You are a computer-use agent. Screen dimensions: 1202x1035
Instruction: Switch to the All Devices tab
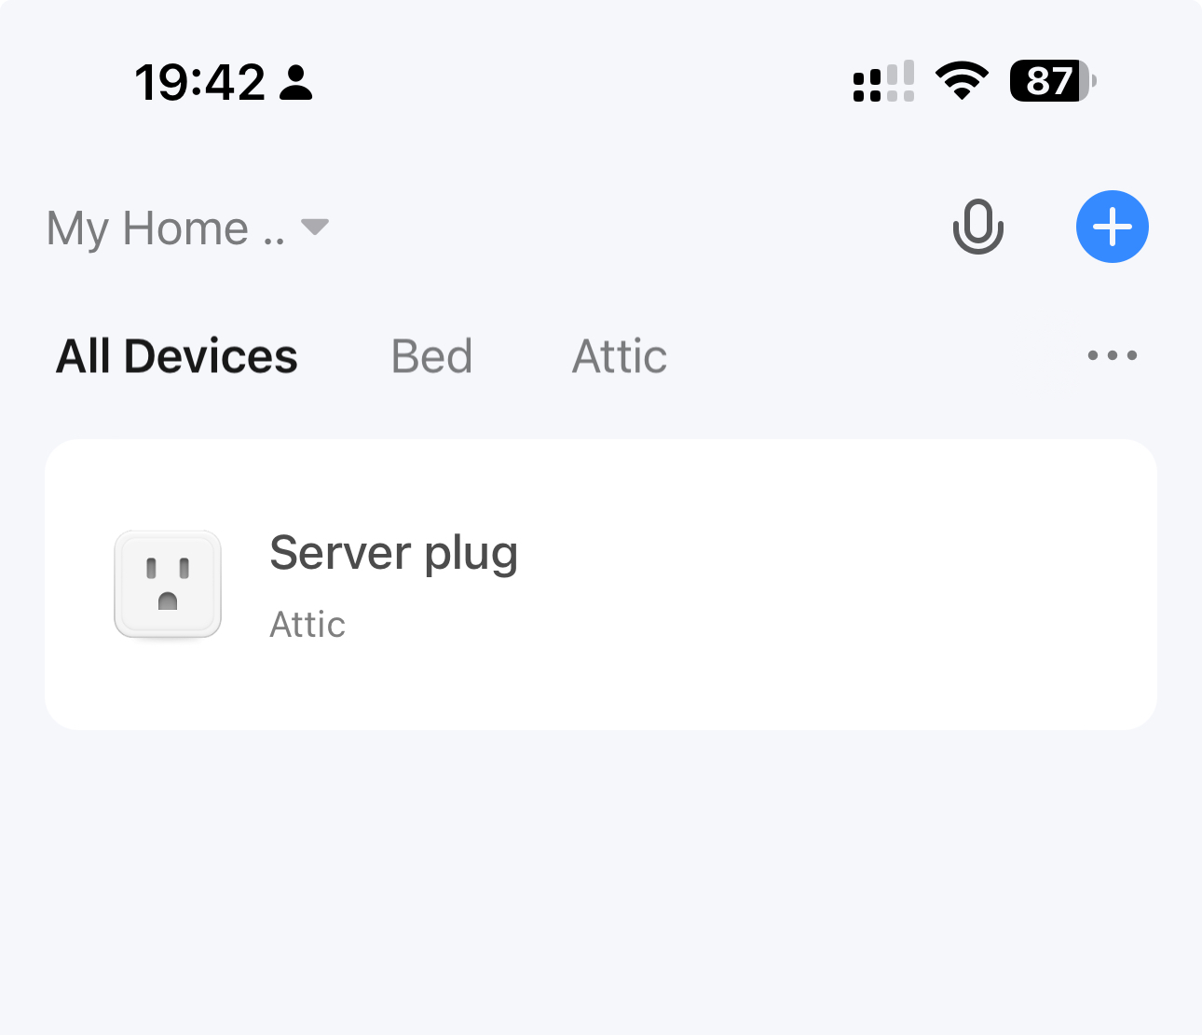point(177,356)
